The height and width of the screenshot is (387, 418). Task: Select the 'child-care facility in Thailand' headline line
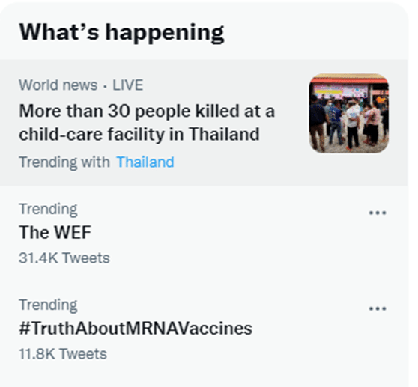point(139,134)
